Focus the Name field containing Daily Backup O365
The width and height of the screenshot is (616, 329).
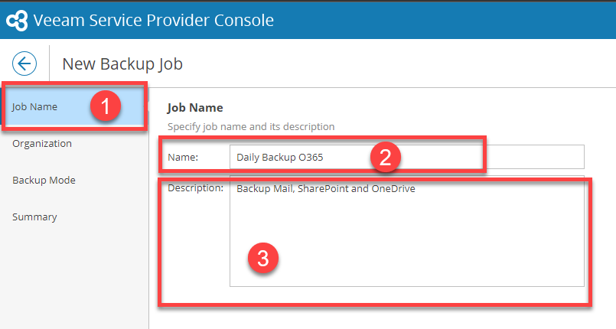[x=291, y=157]
